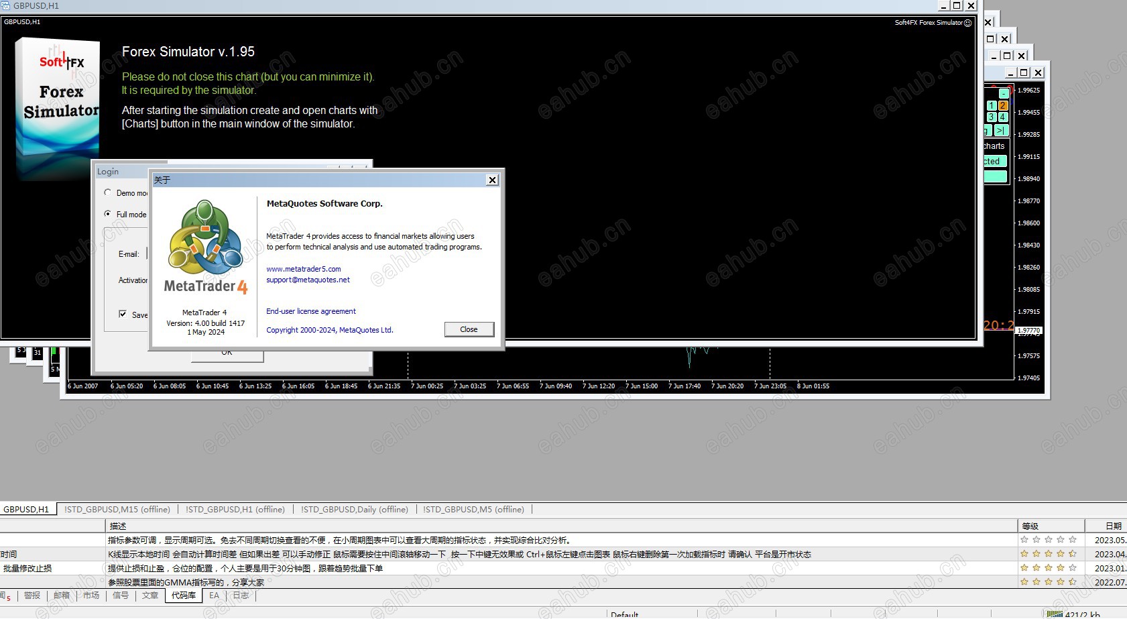Open the End-user license agreement link

pos(310,311)
